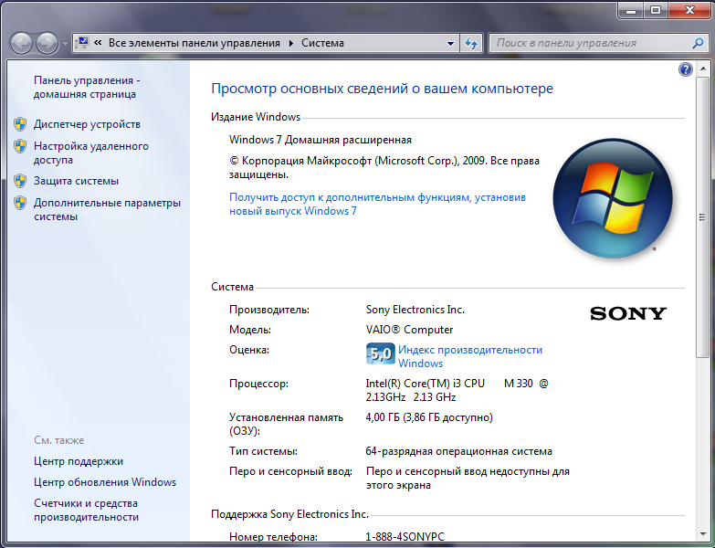
Task: Click the computer icon in address bar
Action: [82, 43]
